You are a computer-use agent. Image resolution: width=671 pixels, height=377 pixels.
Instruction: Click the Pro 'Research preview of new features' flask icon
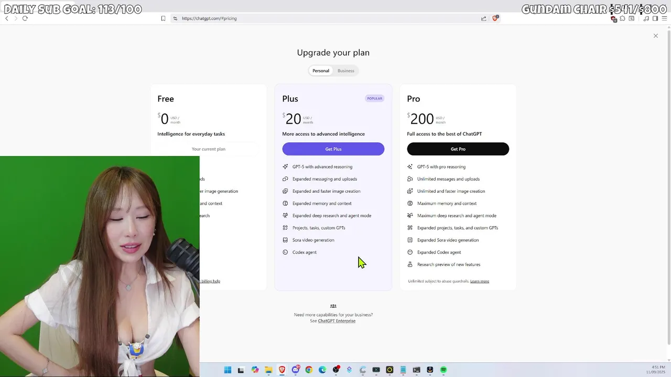[x=410, y=264]
